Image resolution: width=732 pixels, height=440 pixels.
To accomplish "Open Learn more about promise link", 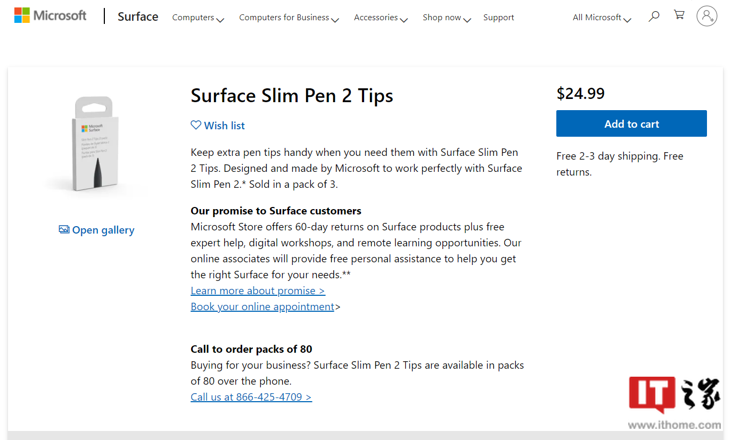I will [258, 290].
